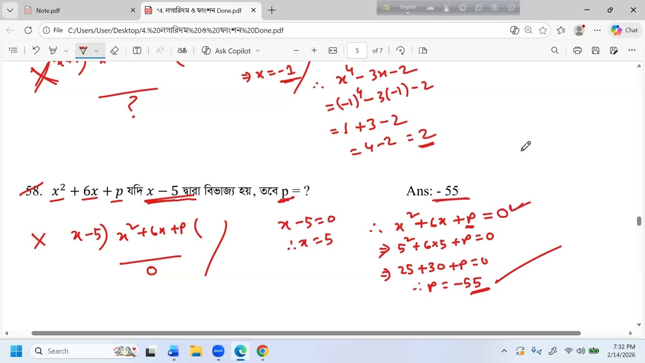Close the Note.pdf tab
645x363 pixels.
(133, 11)
